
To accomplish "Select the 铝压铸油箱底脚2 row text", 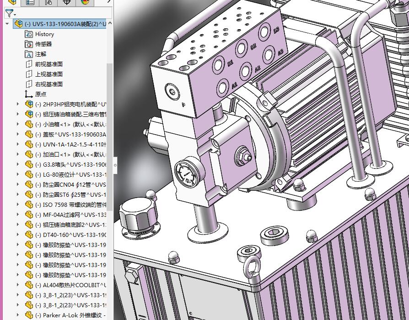I will click(x=71, y=225).
